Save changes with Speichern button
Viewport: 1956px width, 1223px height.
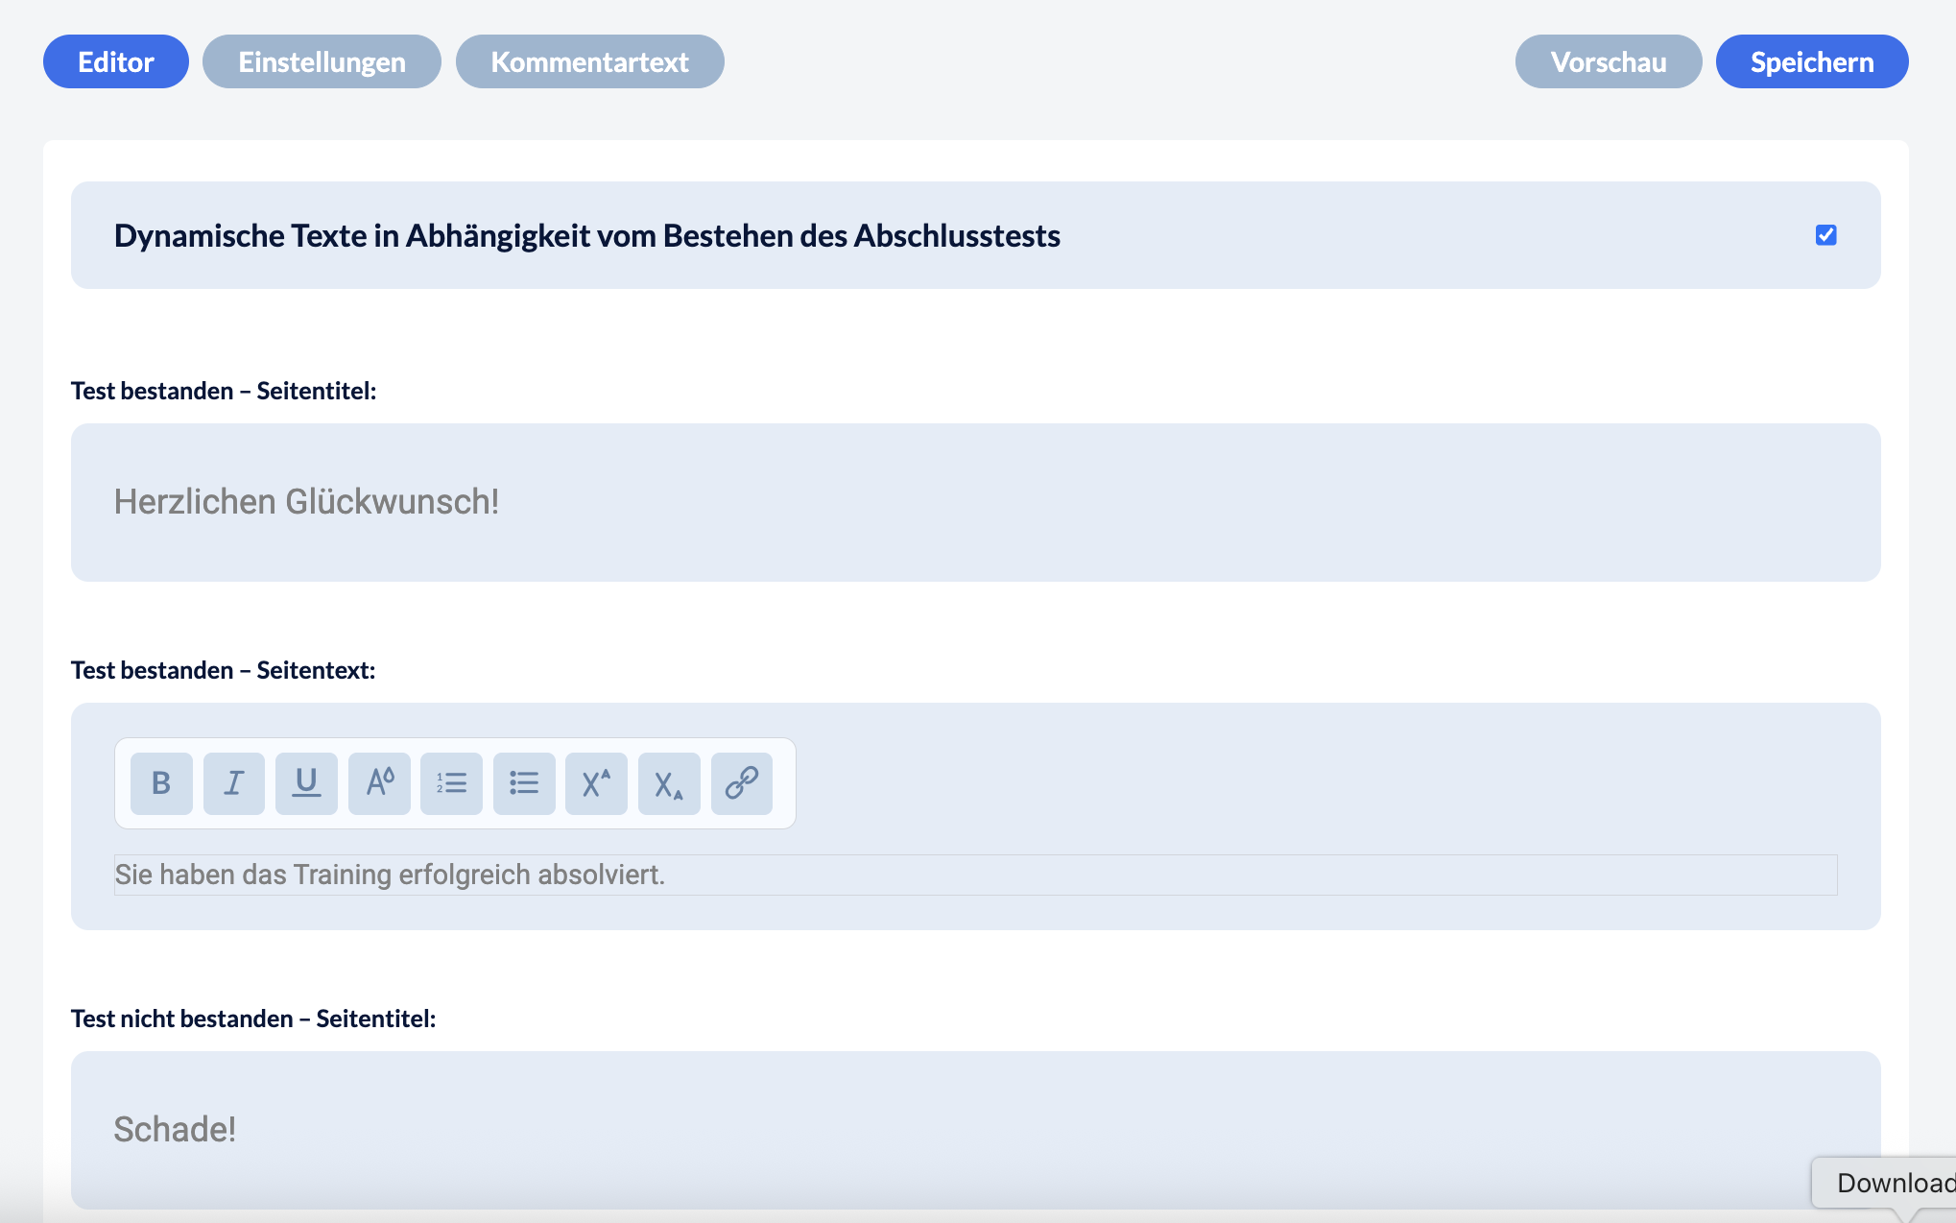pyautogui.click(x=1811, y=61)
